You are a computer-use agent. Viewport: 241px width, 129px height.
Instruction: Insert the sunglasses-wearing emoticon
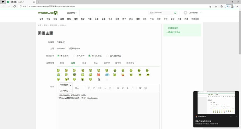140,75
